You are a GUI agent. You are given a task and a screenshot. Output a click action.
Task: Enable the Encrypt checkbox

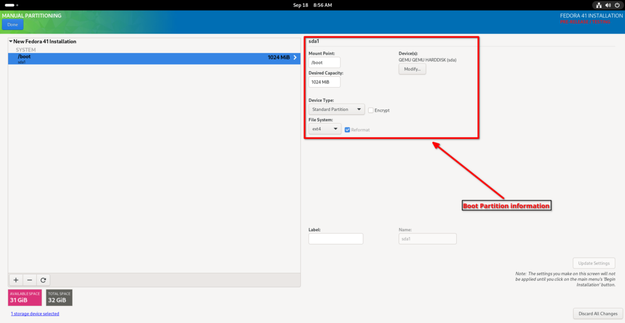pos(370,110)
